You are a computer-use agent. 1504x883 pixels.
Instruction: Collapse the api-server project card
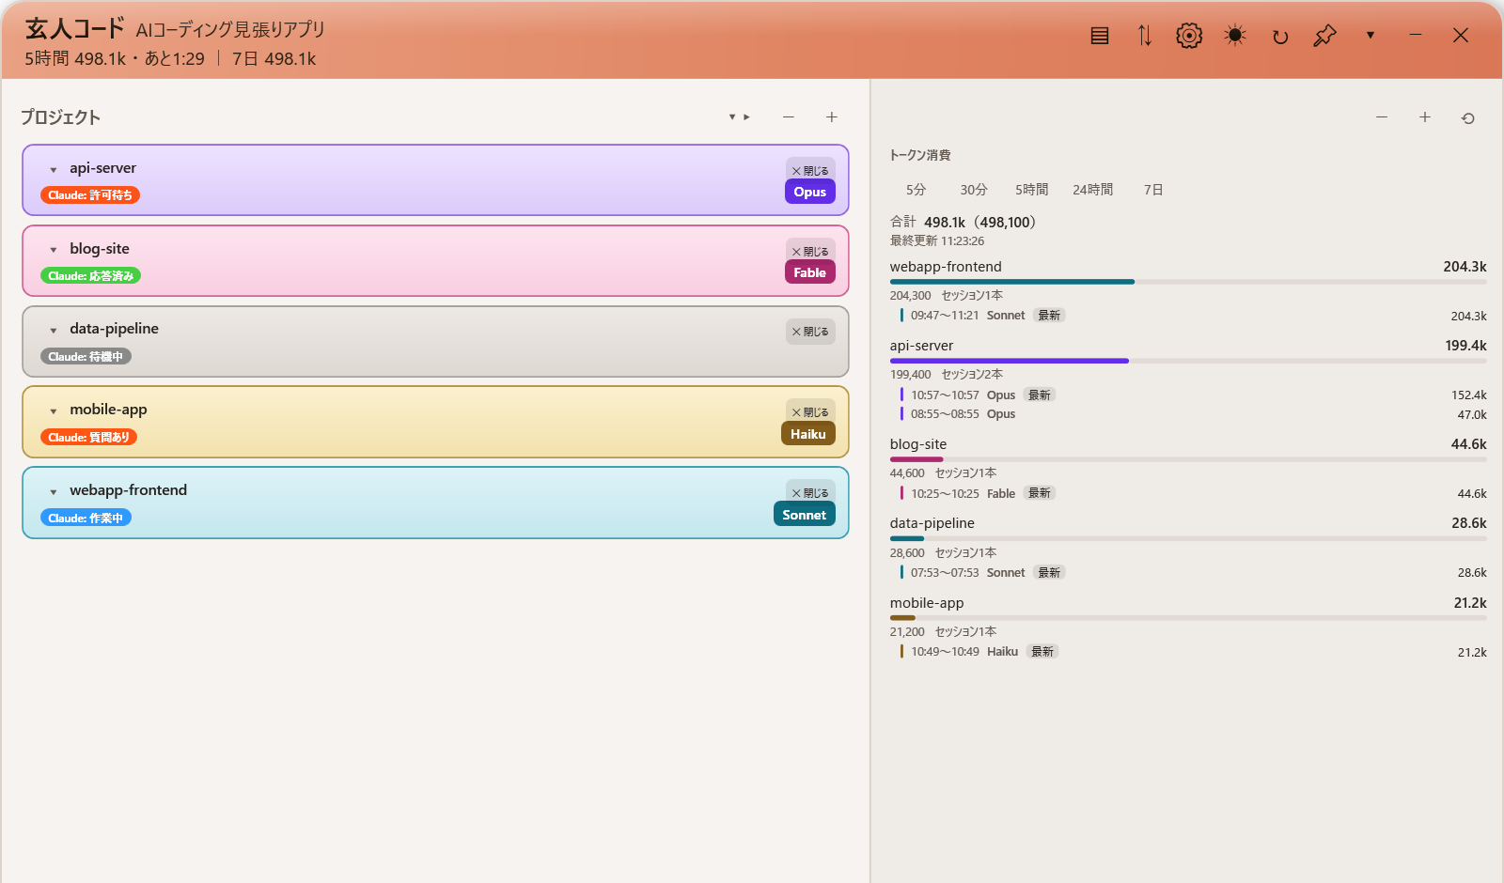pos(54,170)
